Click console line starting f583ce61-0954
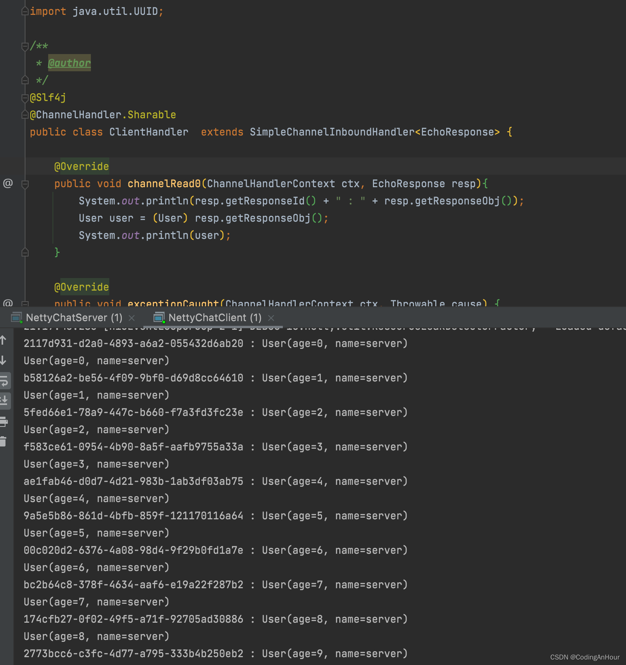The height and width of the screenshot is (665, 626). pyautogui.click(x=215, y=447)
